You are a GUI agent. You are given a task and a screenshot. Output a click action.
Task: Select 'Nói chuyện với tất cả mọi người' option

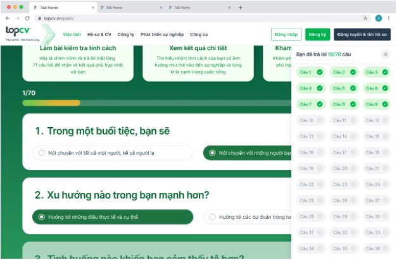113,153
